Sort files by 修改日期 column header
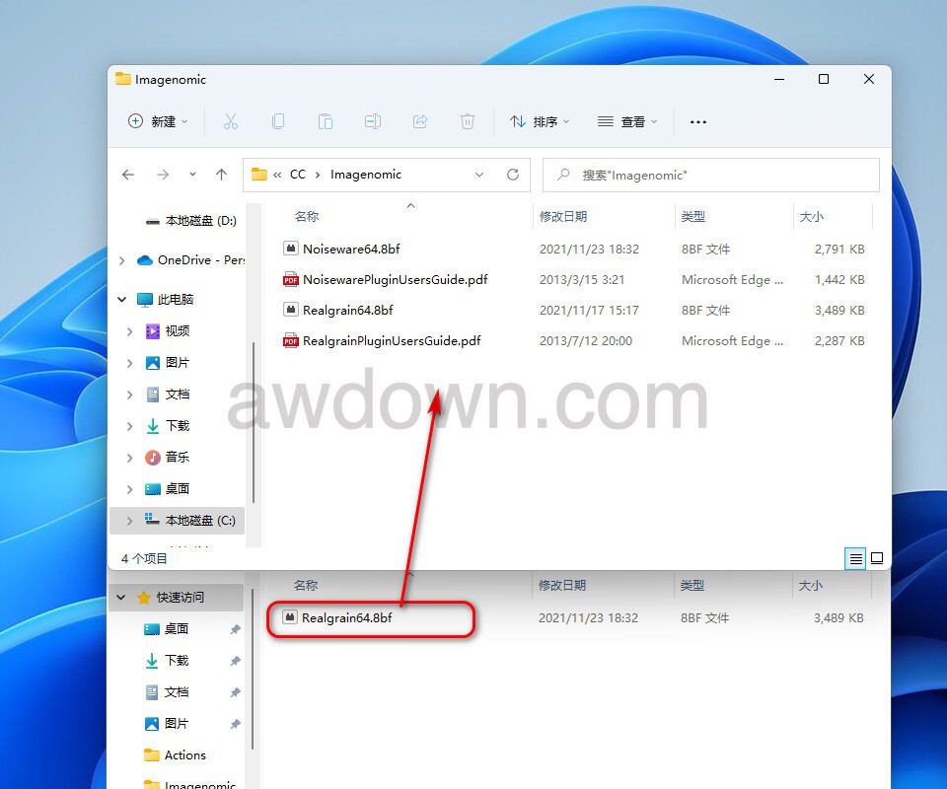 563,216
